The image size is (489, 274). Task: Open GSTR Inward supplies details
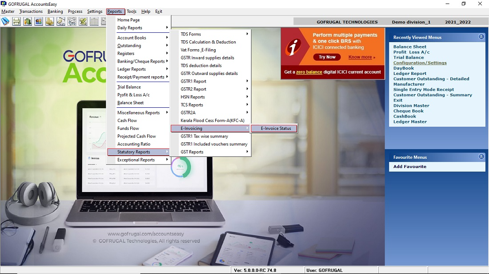pyautogui.click(x=211, y=58)
